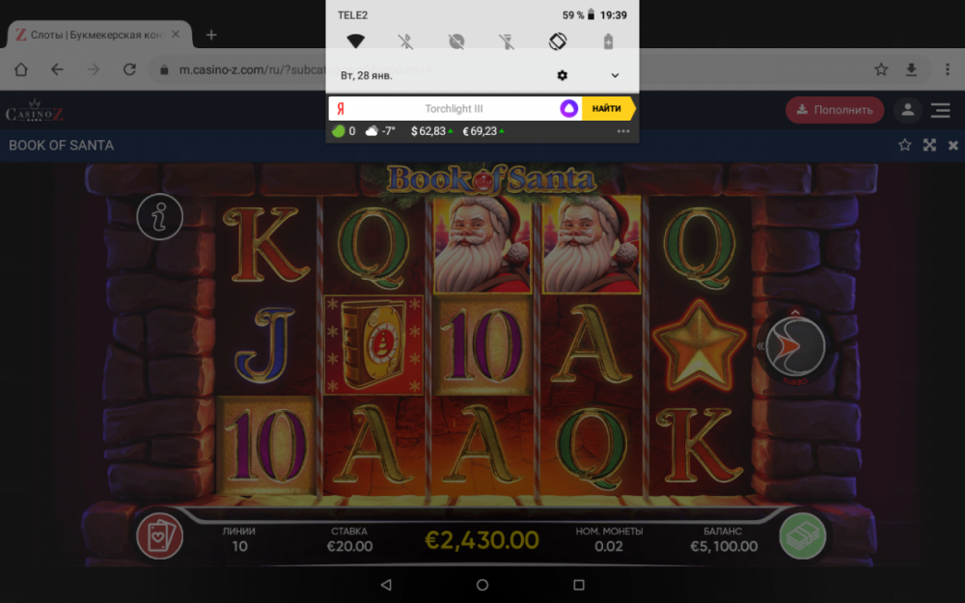Click the Пополнить deposit button
The height and width of the screenshot is (603, 965).
point(835,110)
